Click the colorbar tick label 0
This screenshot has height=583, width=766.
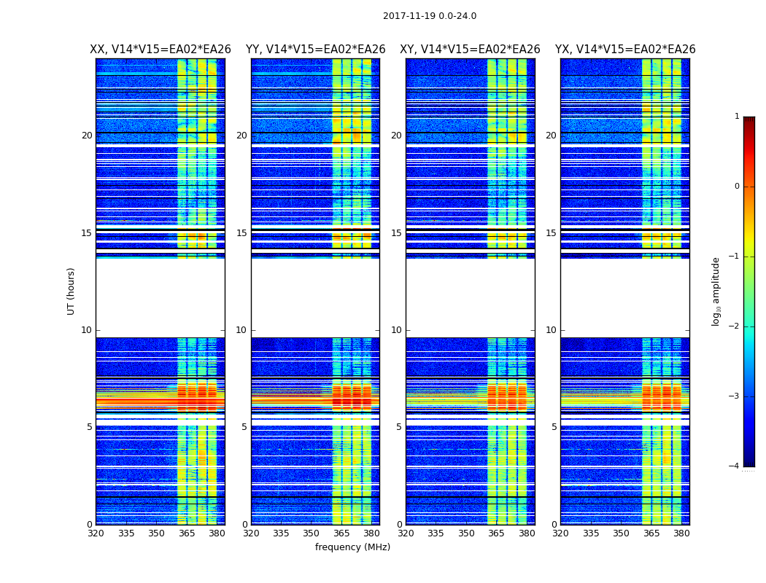coord(737,187)
